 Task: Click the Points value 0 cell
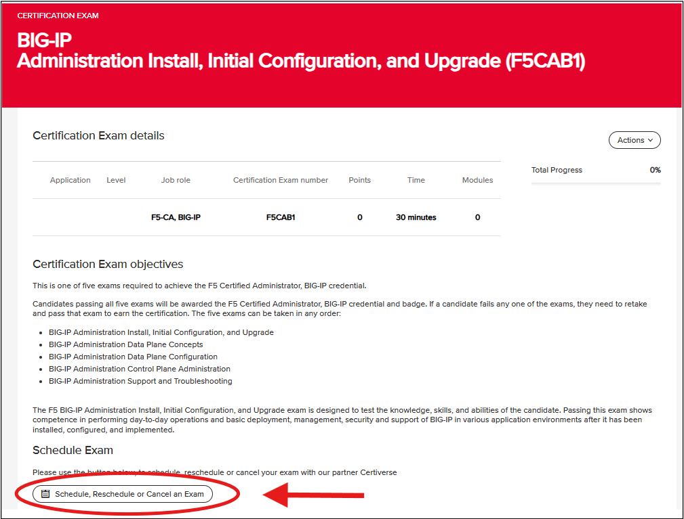[x=360, y=217]
